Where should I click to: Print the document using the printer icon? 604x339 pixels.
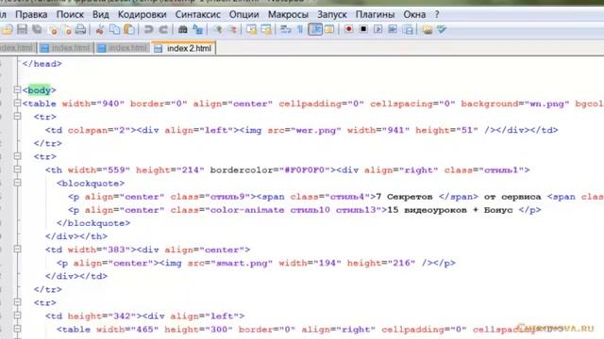80,29
